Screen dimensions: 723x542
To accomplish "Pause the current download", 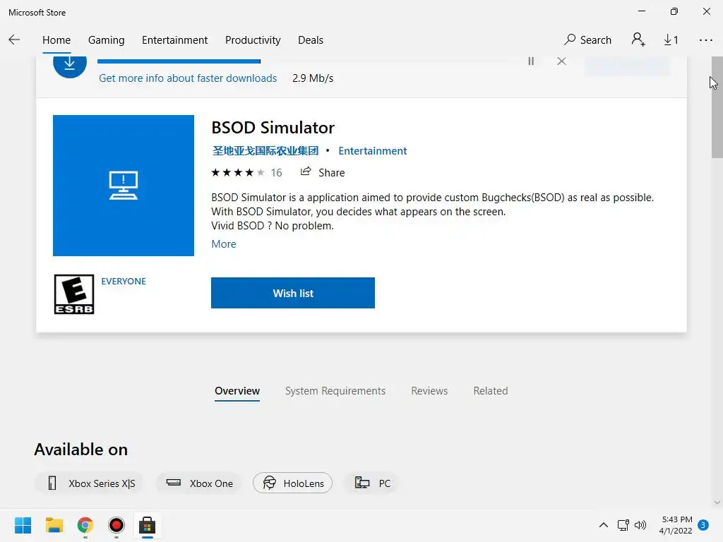I will click(531, 61).
